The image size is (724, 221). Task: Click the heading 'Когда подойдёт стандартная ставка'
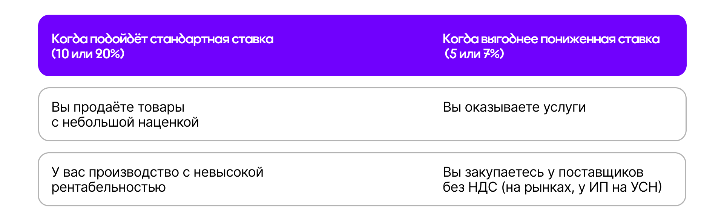(x=163, y=39)
